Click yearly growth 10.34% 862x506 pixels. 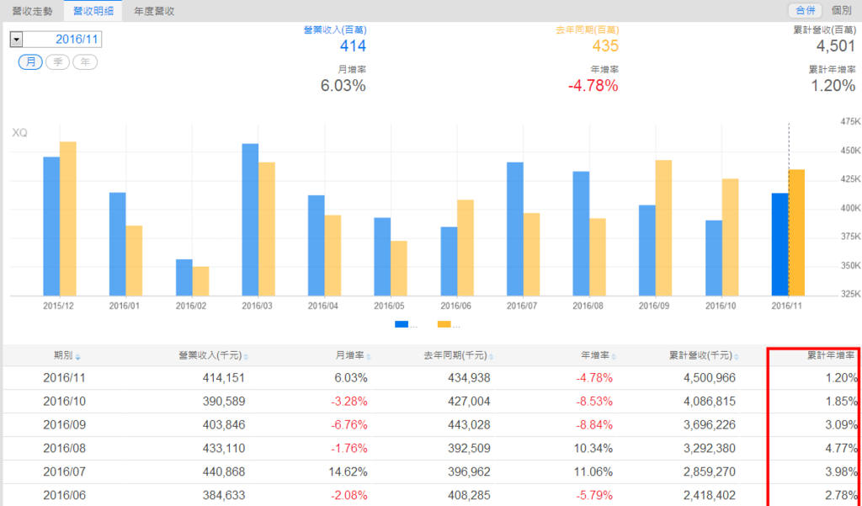point(593,448)
